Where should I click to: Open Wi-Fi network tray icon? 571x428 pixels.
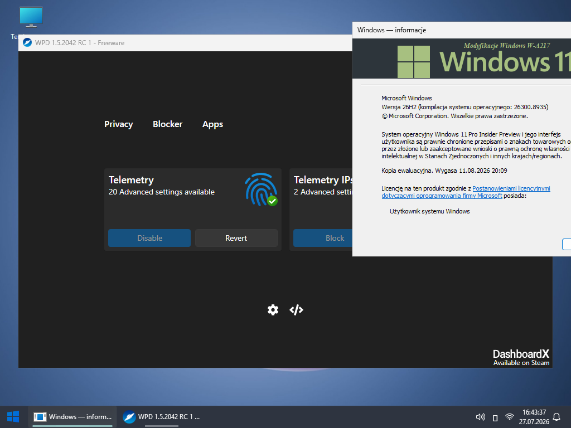(x=510, y=417)
